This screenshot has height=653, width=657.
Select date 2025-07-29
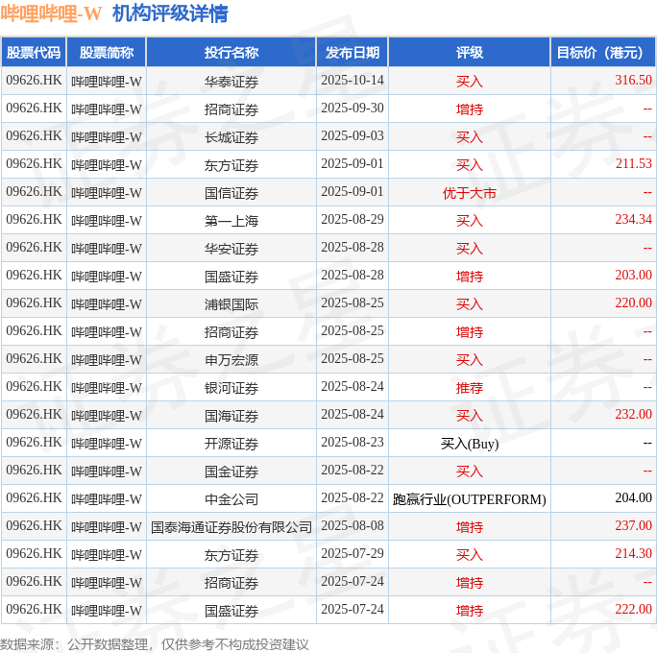[x=353, y=553]
